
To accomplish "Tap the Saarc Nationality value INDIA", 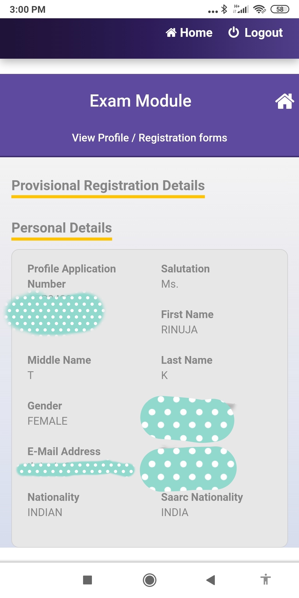I will click(x=175, y=512).
